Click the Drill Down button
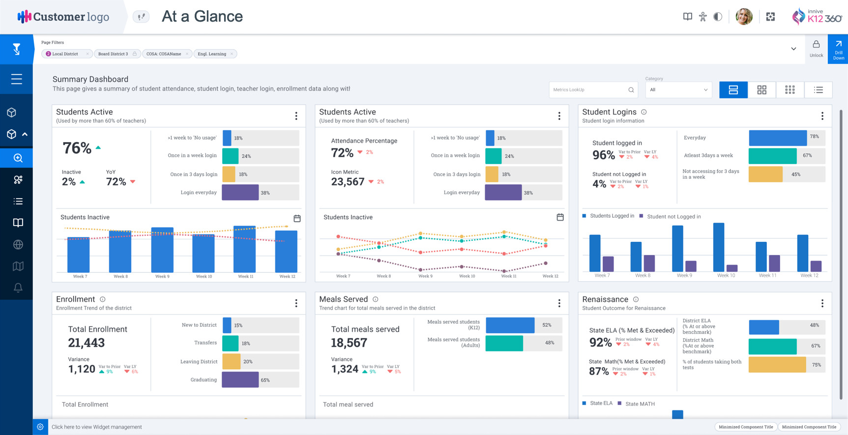 tap(838, 49)
